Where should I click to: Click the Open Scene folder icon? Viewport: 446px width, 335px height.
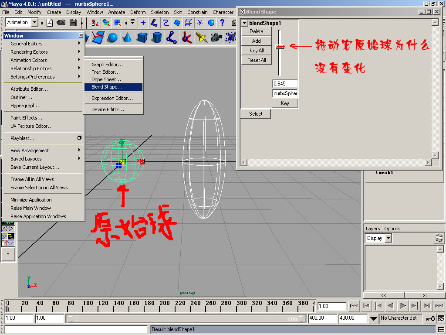click(x=61, y=23)
